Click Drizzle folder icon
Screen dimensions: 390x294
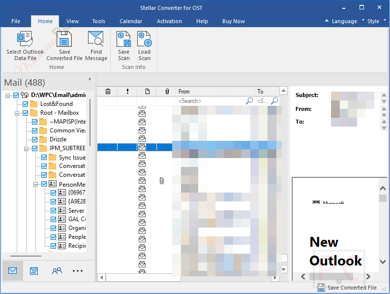coord(43,139)
